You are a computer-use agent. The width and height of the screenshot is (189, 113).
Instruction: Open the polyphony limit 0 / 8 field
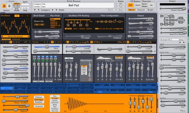pos(25,8)
